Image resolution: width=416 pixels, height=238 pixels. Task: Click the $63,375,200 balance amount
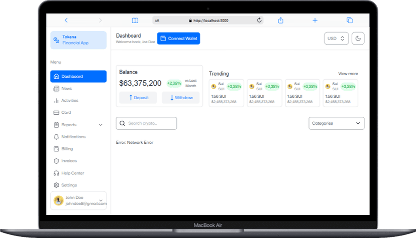click(x=140, y=83)
